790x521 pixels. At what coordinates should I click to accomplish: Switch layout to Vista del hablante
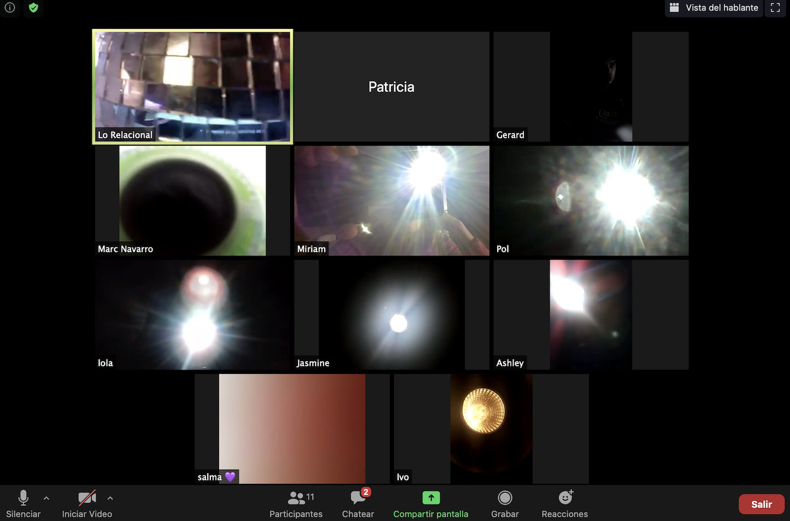point(714,8)
